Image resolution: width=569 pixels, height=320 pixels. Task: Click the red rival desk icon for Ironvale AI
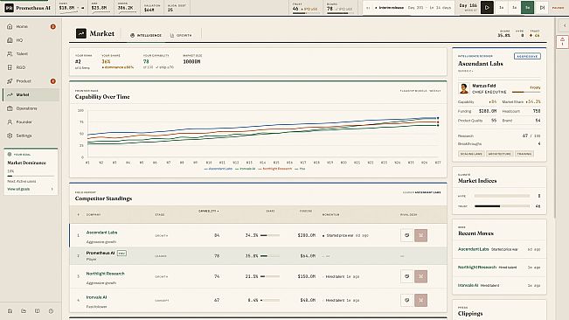[421, 300]
